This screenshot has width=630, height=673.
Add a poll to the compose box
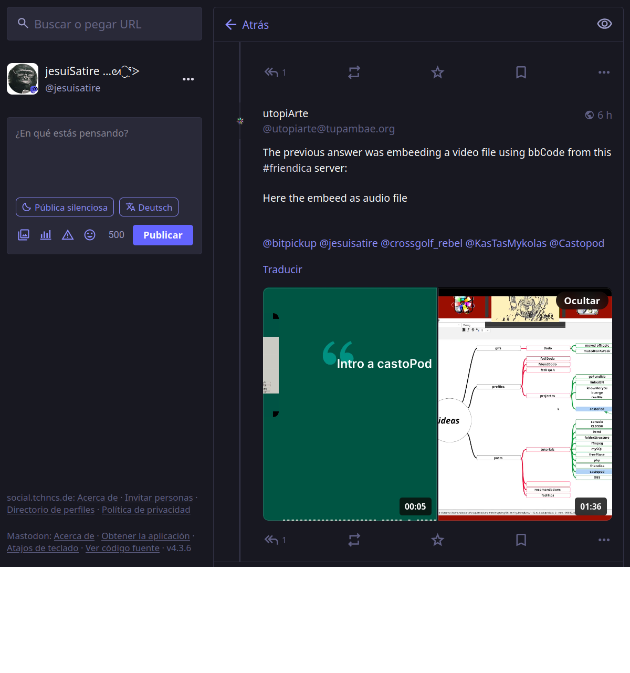tap(46, 235)
